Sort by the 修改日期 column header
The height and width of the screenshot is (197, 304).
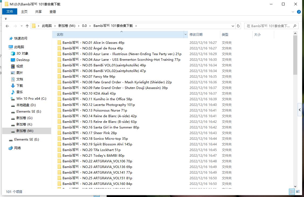[204, 34]
